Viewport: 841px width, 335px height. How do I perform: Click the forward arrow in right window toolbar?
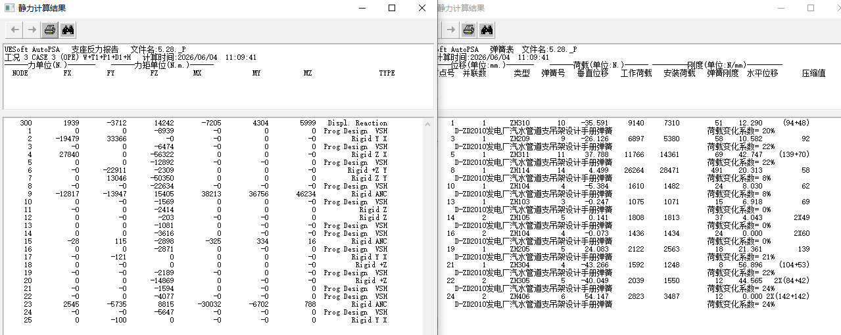click(450, 30)
